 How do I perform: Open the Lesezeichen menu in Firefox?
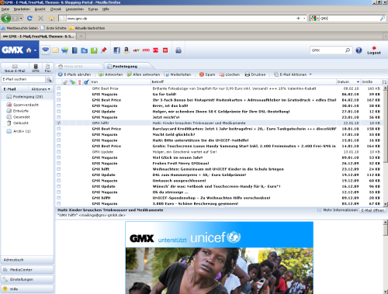[74, 9]
